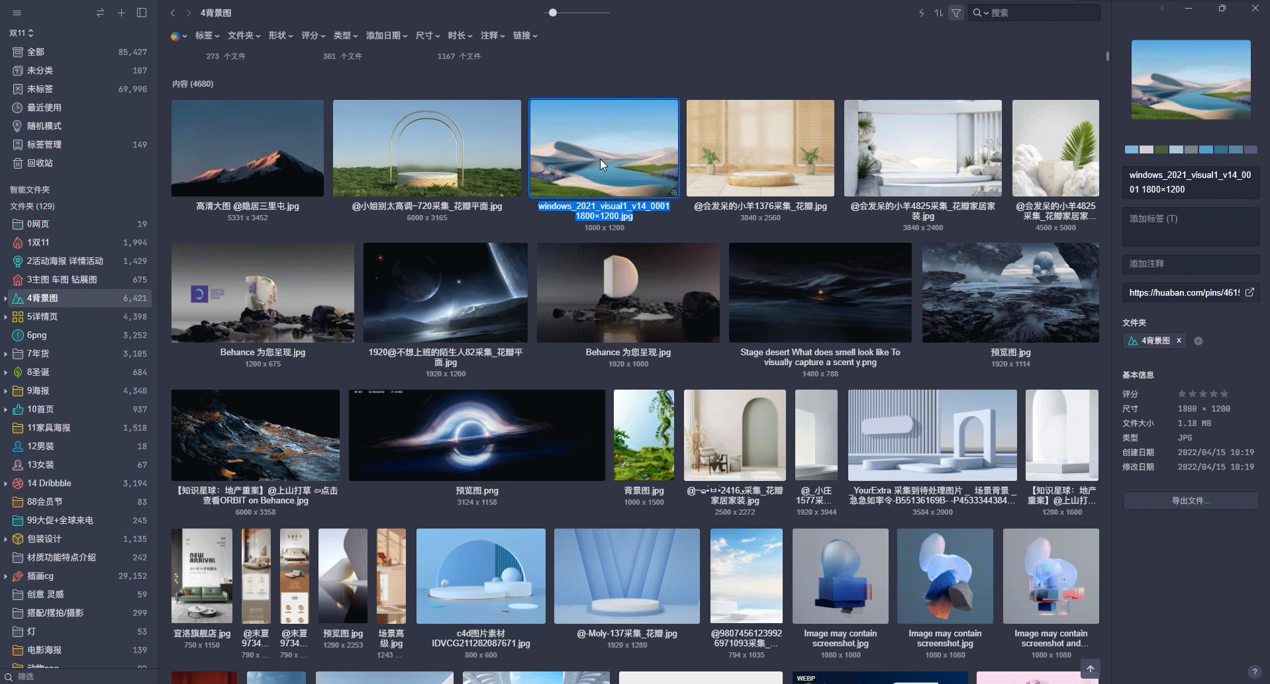Image resolution: width=1270 pixels, height=684 pixels.
Task: Click the 导出文件 button
Action: tap(1191, 501)
